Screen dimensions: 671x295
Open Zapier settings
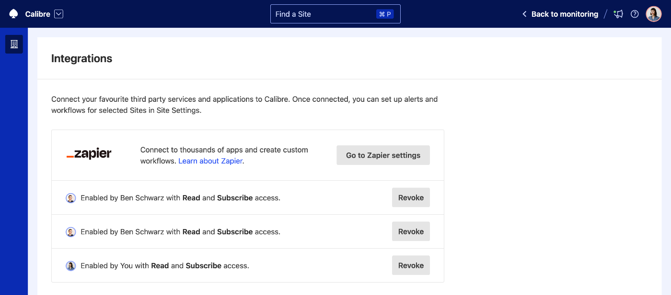pyautogui.click(x=383, y=155)
